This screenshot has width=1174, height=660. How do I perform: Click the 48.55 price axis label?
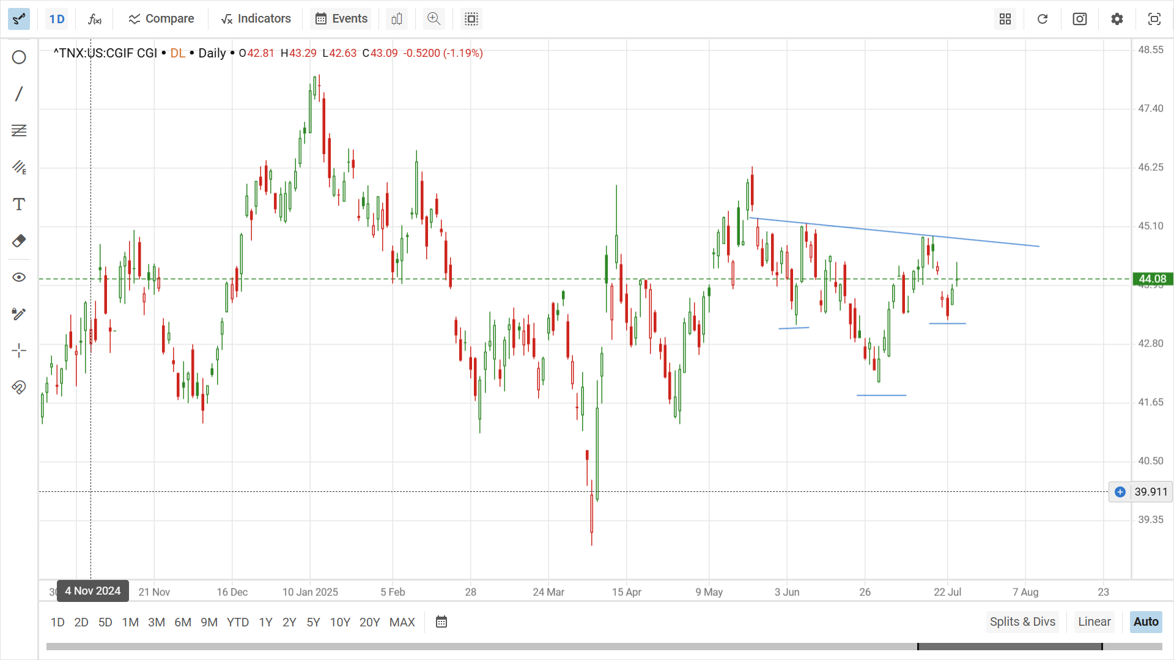coord(1151,50)
